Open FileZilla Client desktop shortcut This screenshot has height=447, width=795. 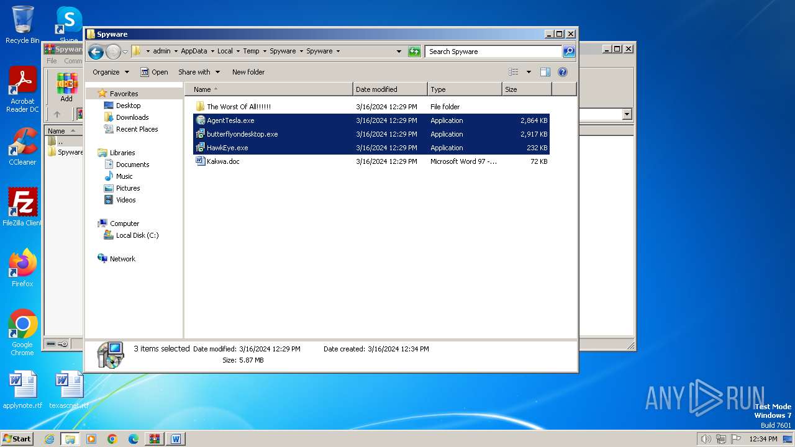(22, 207)
